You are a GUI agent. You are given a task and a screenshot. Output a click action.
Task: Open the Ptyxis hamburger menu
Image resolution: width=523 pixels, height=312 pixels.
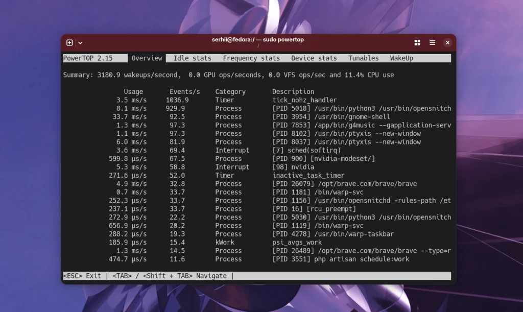pos(432,43)
